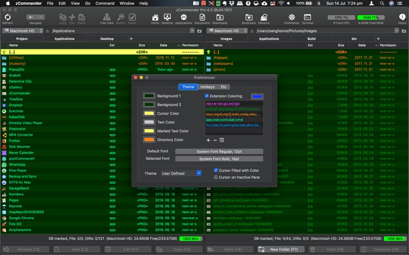Open the Downloads toolbar shortcut
Image resolution: width=409 pixels, height=255 pixels.
click(x=220, y=18)
